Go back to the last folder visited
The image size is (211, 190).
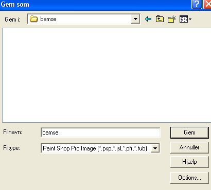148,19
